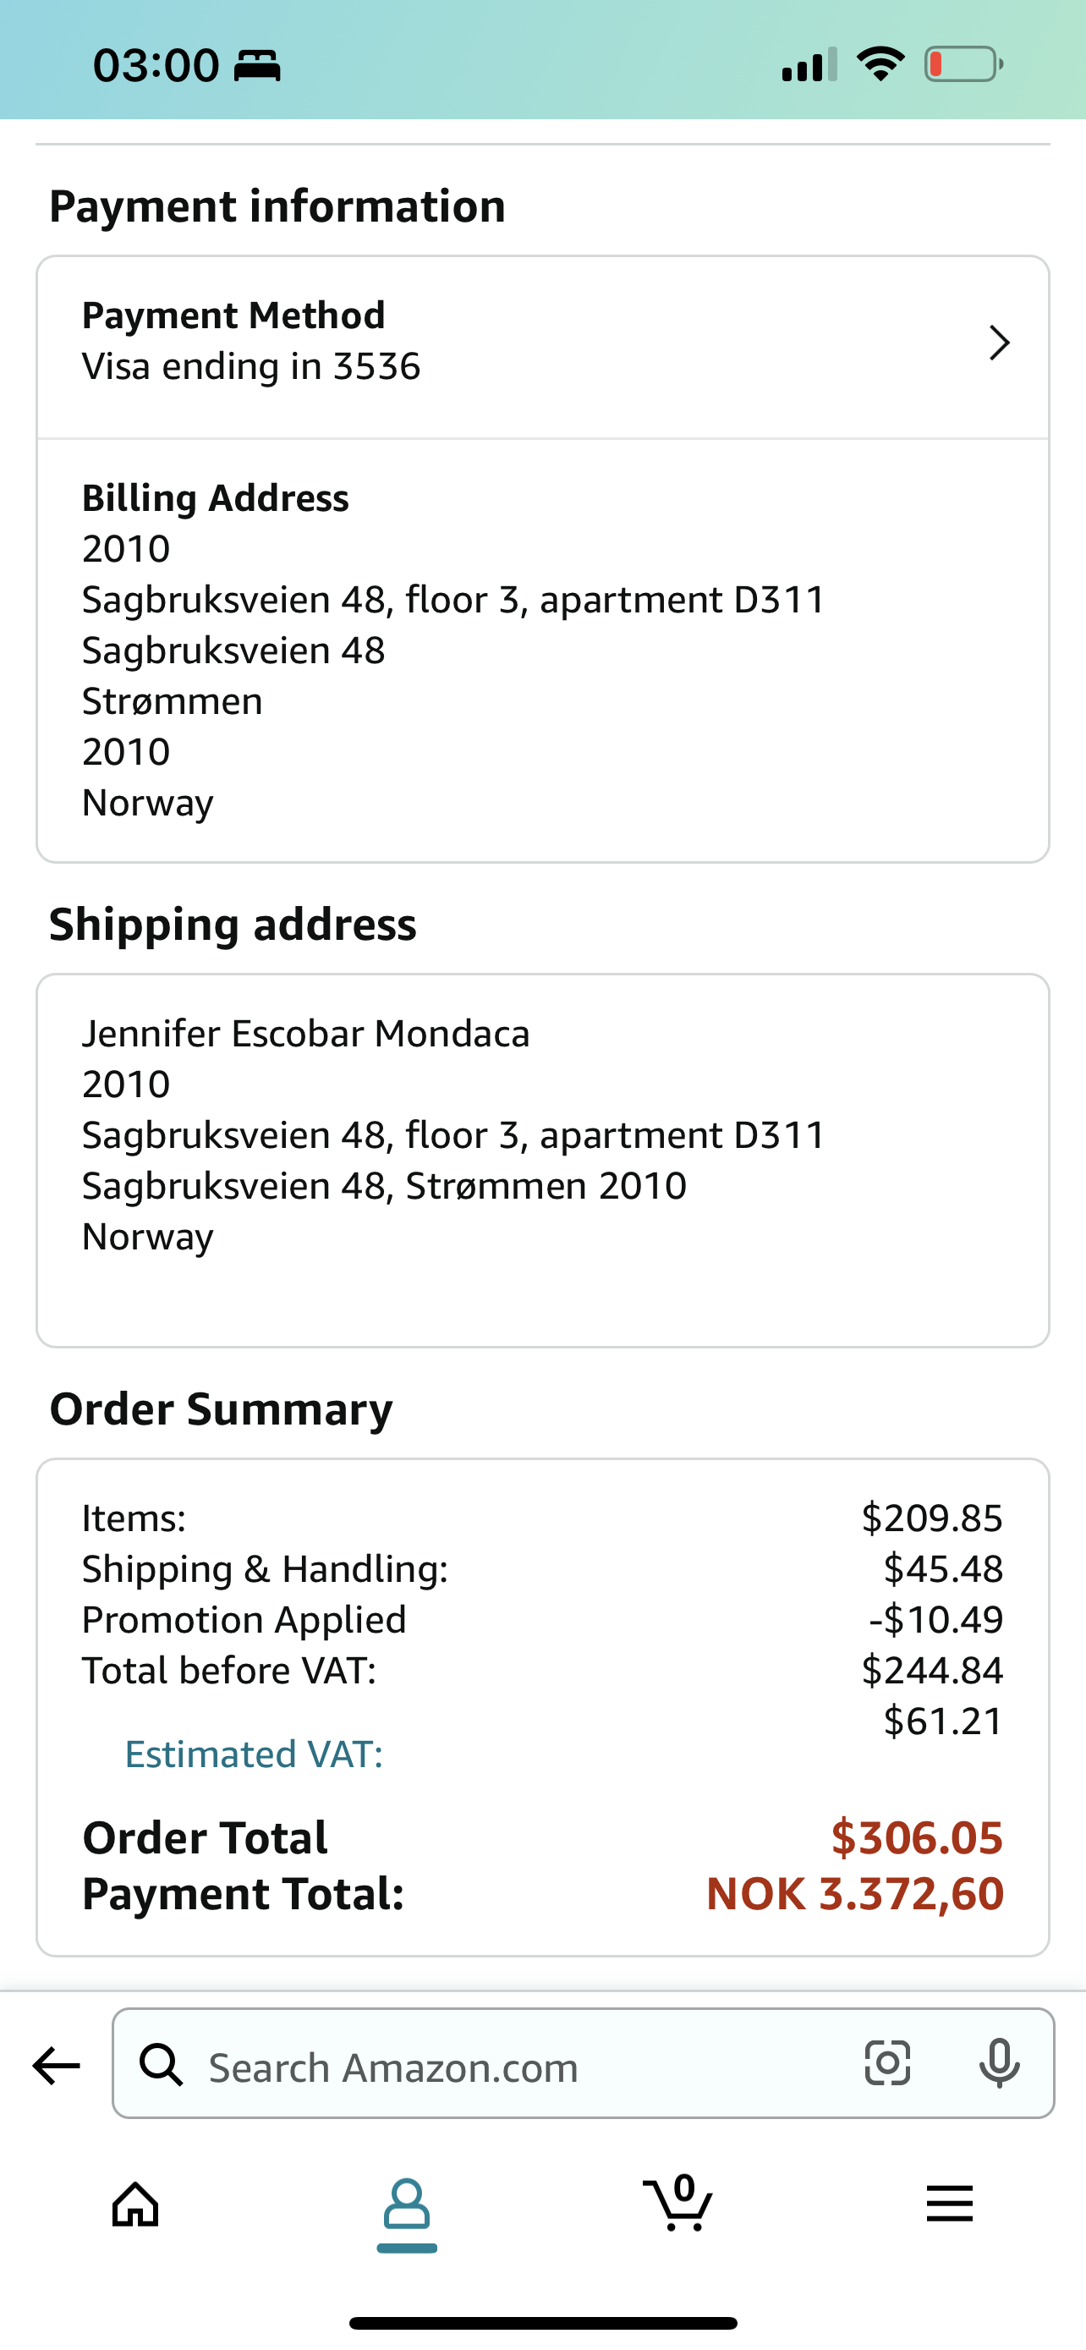Go to Home tab icon
Screen dimensions: 1086x2350
tap(135, 2204)
